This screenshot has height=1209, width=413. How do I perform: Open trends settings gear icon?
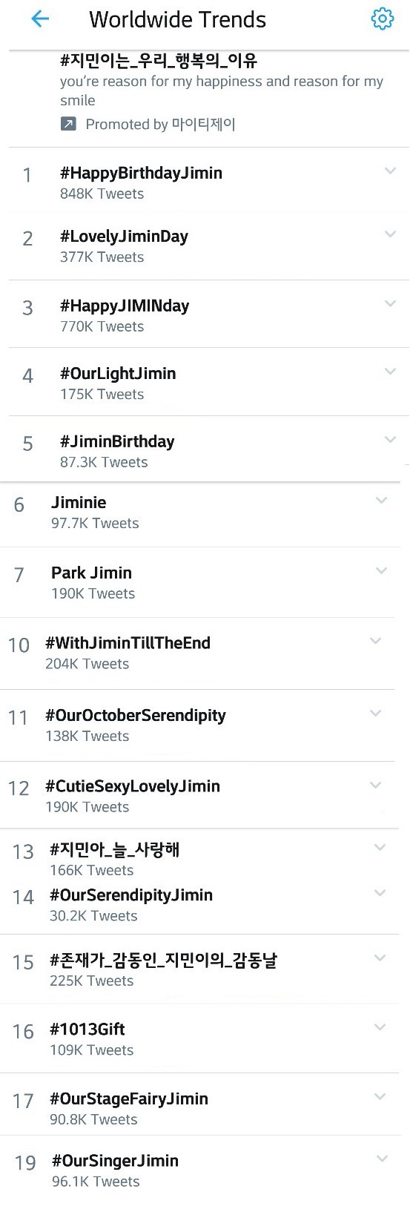[x=382, y=19]
